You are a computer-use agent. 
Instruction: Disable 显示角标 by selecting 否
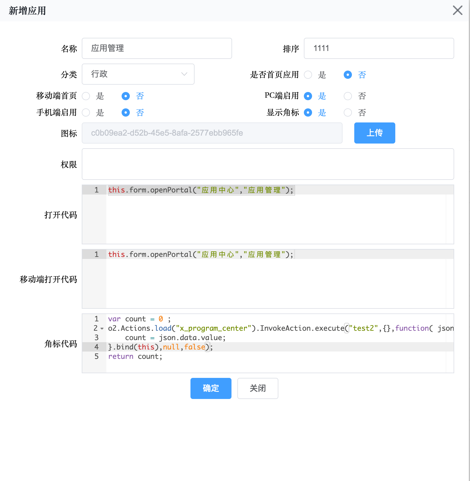point(348,112)
